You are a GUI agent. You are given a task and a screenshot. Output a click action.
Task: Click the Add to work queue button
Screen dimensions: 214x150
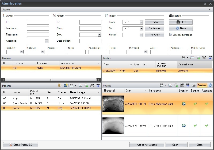pyautogui.click(x=147, y=145)
